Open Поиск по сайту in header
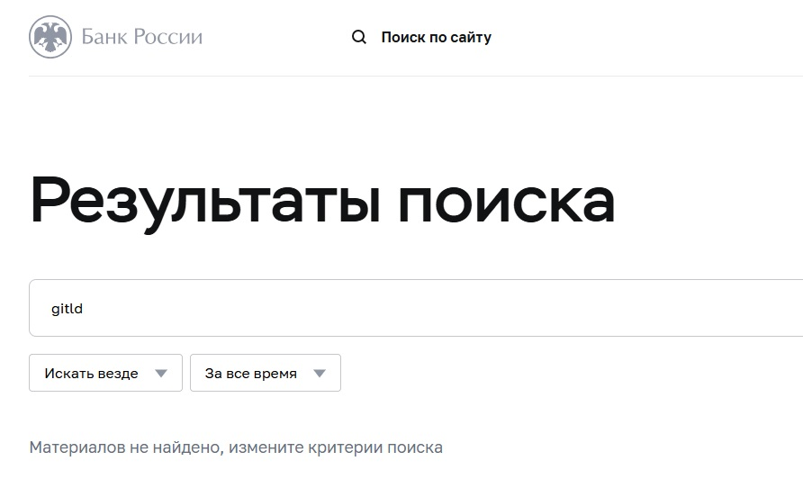 (x=436, y=38)
